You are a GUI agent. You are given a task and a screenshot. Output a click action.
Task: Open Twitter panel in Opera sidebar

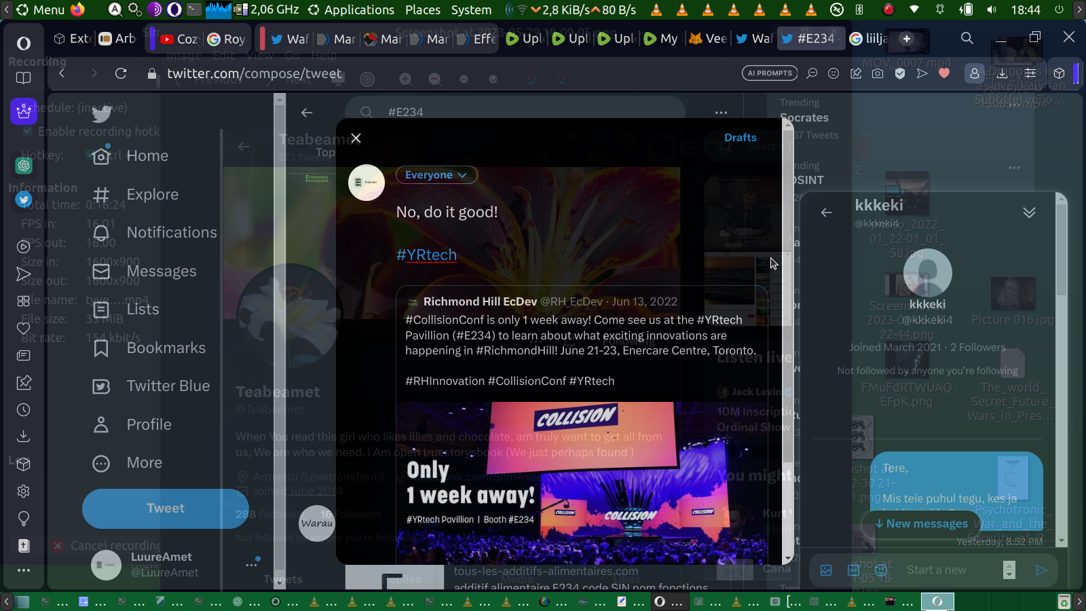(24, 200)
